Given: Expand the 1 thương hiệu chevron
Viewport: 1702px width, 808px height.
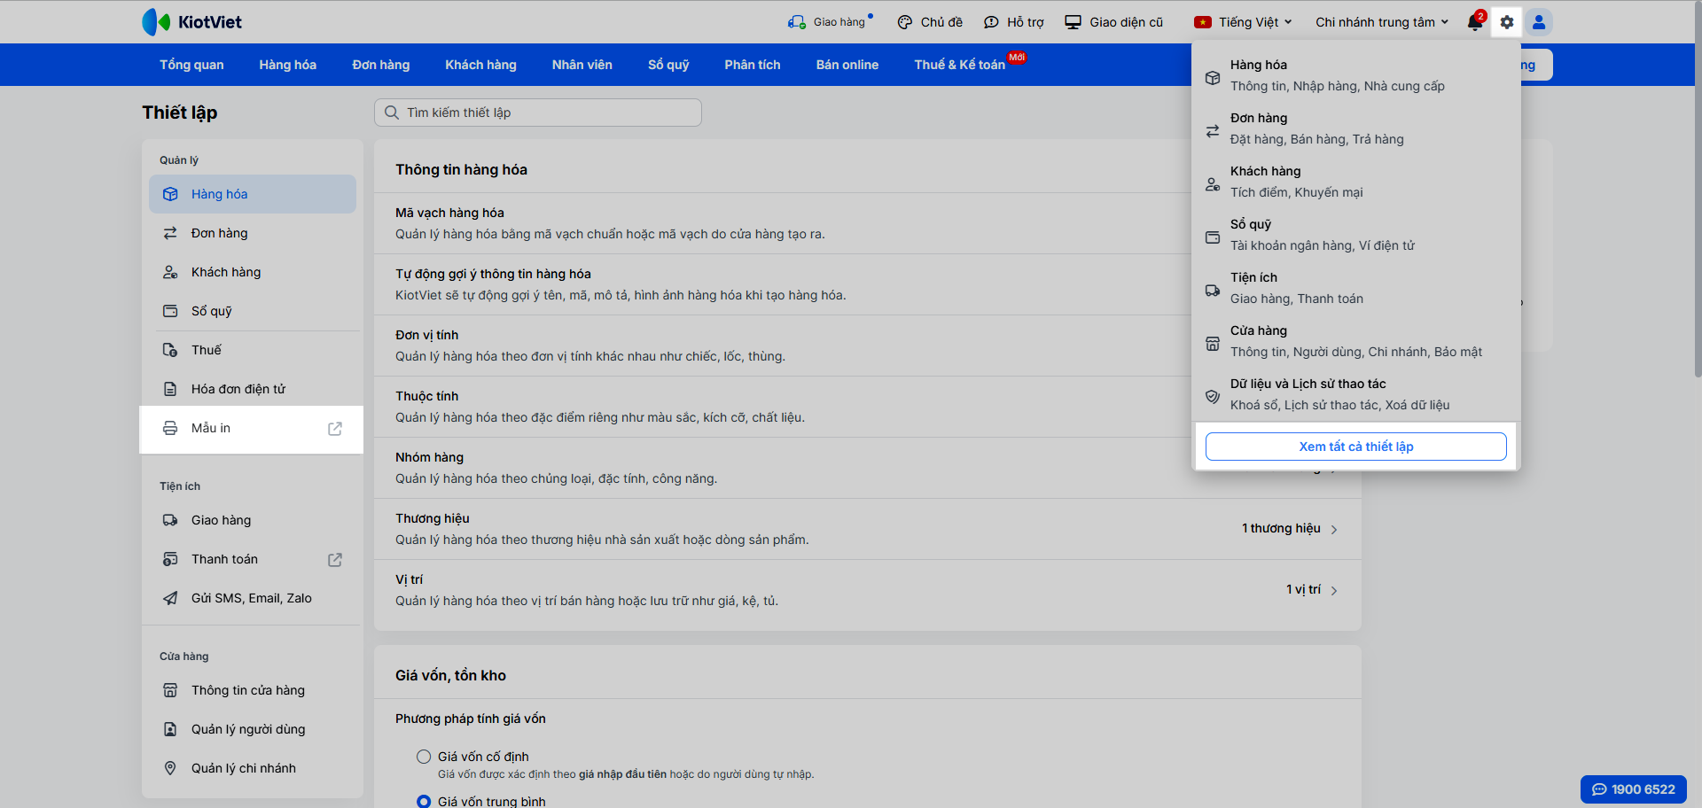Looking at the screenshot, I should click(1334, 529).
